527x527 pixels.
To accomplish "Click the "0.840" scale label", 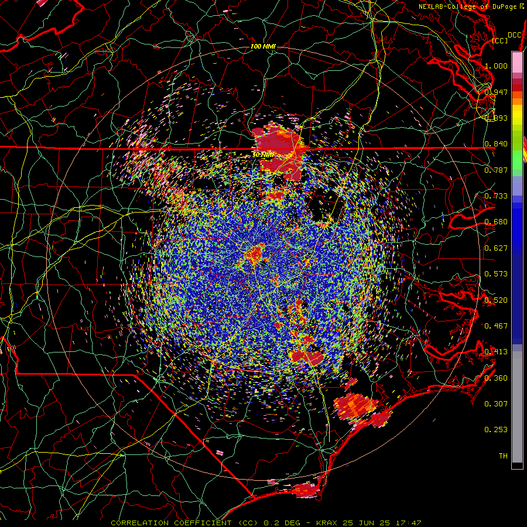I will 496,144.
